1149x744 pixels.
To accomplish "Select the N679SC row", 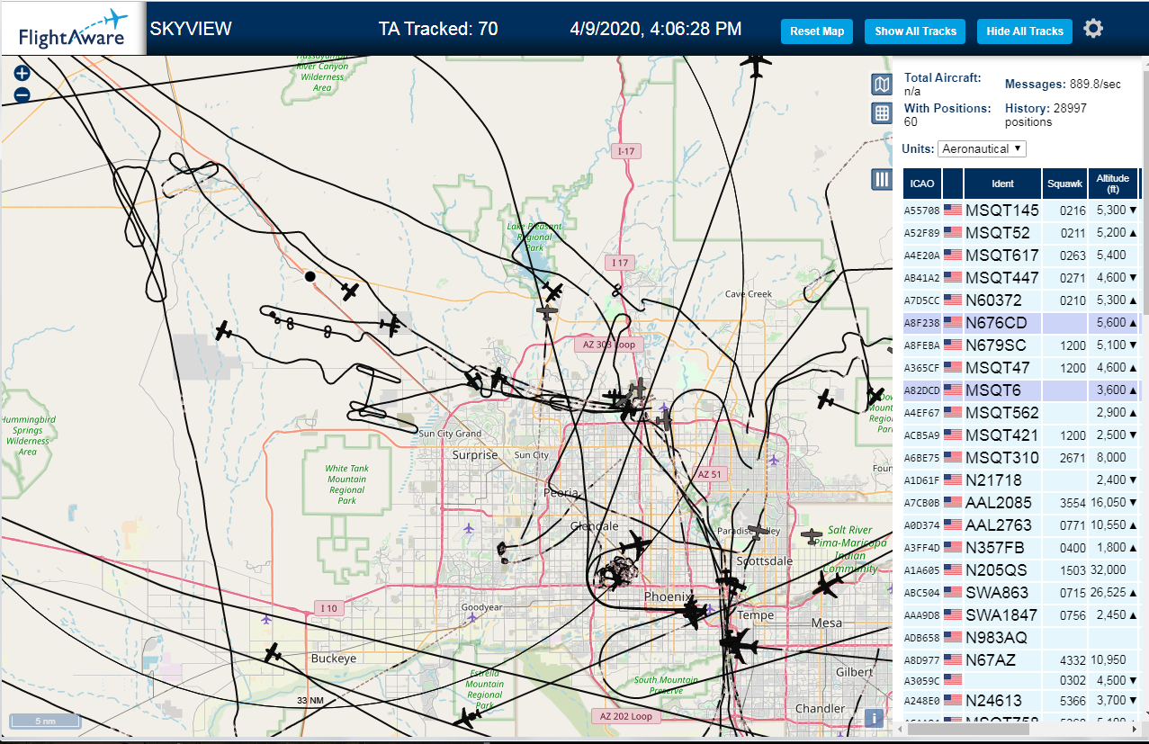I will (x=1021, y=345).
